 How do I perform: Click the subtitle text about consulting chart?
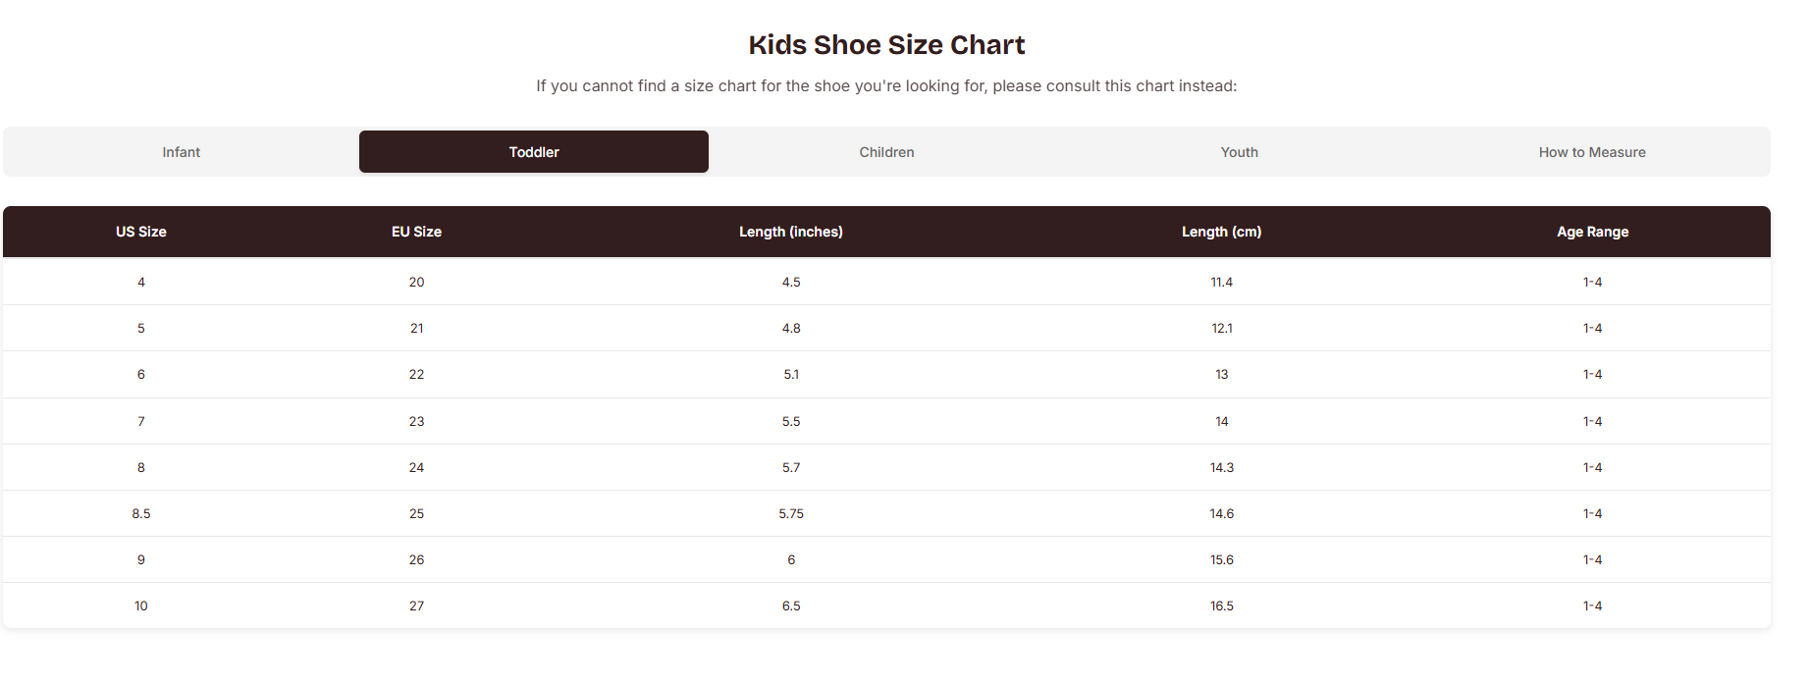[886, 86]
